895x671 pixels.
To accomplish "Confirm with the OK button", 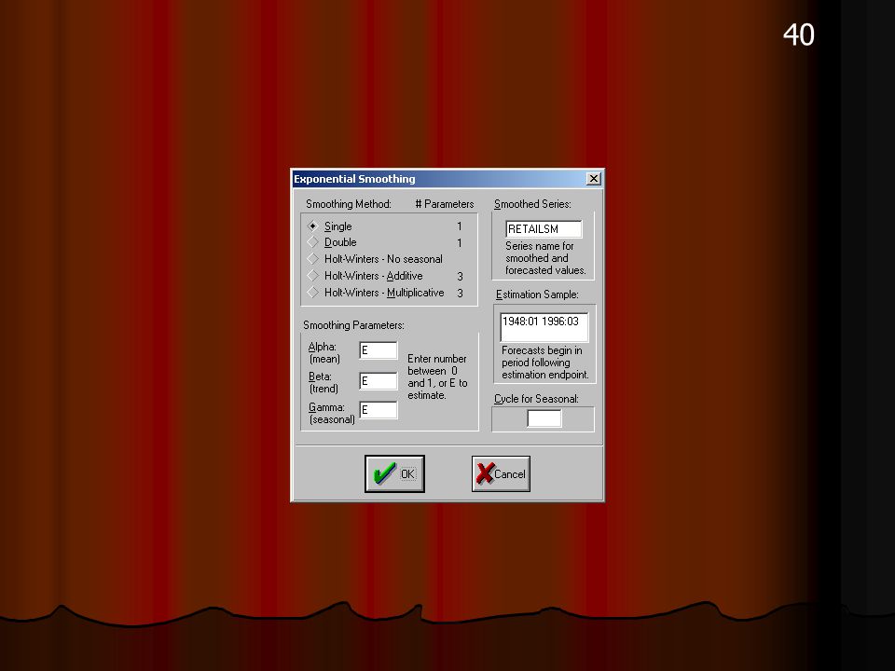I will pyautogui.click(x=395, y=473).
